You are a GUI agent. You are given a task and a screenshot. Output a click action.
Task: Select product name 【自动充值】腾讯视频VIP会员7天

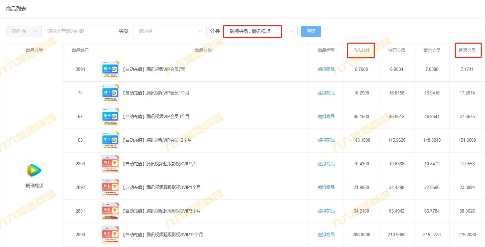pos(153,69)
